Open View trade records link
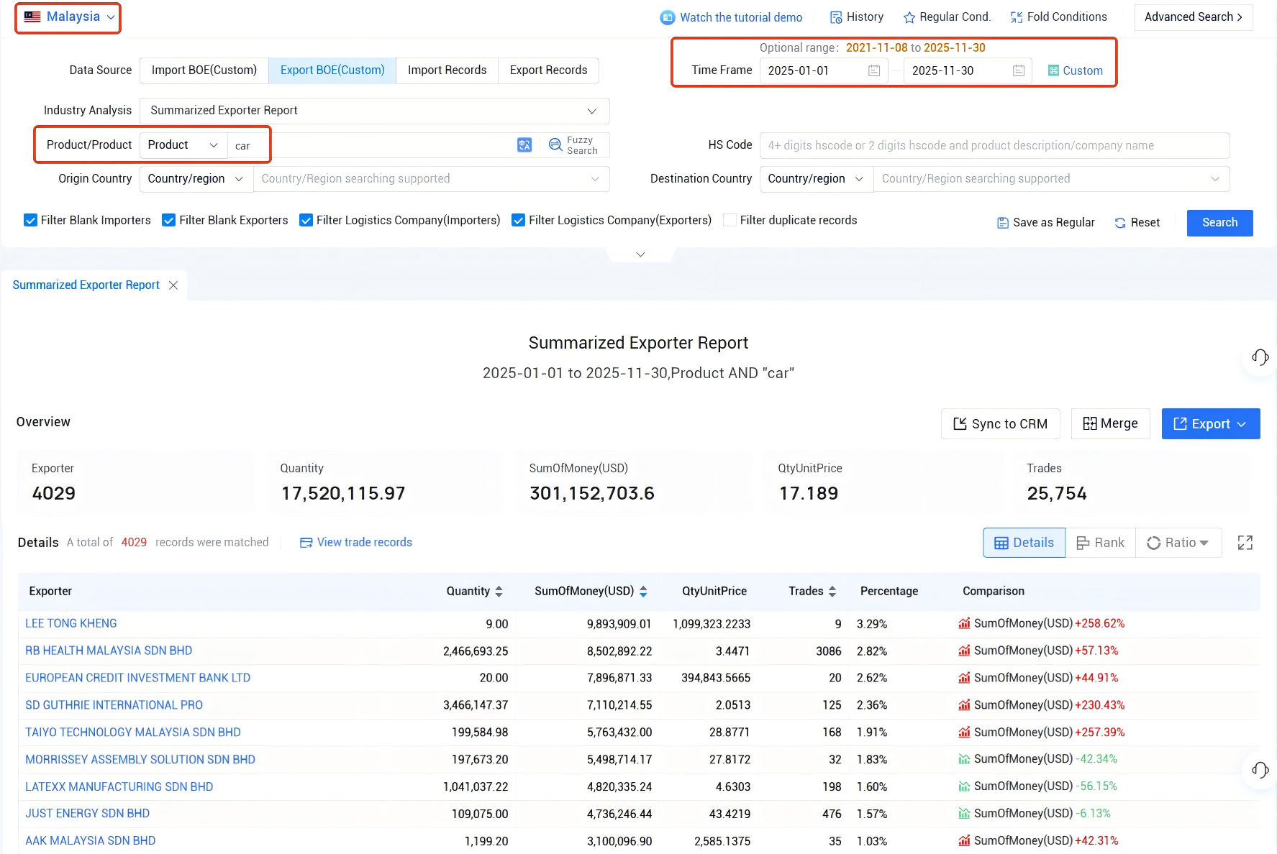This screenshot has width=1277, height=854. tap(356, 543)
